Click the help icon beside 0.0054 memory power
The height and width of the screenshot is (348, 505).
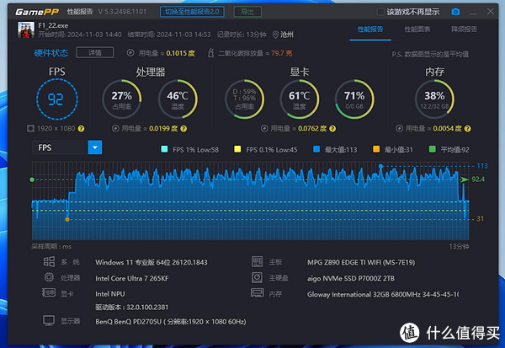468,129
